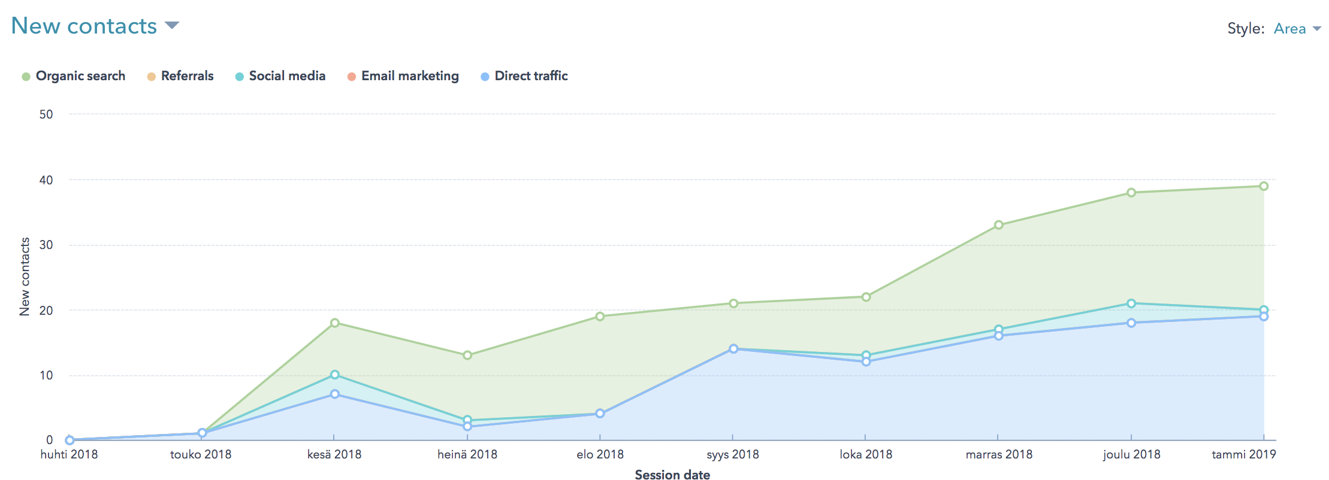1329x480 pixels.
Task: Click the 30 value on y-axis
Action: [46, 245]
